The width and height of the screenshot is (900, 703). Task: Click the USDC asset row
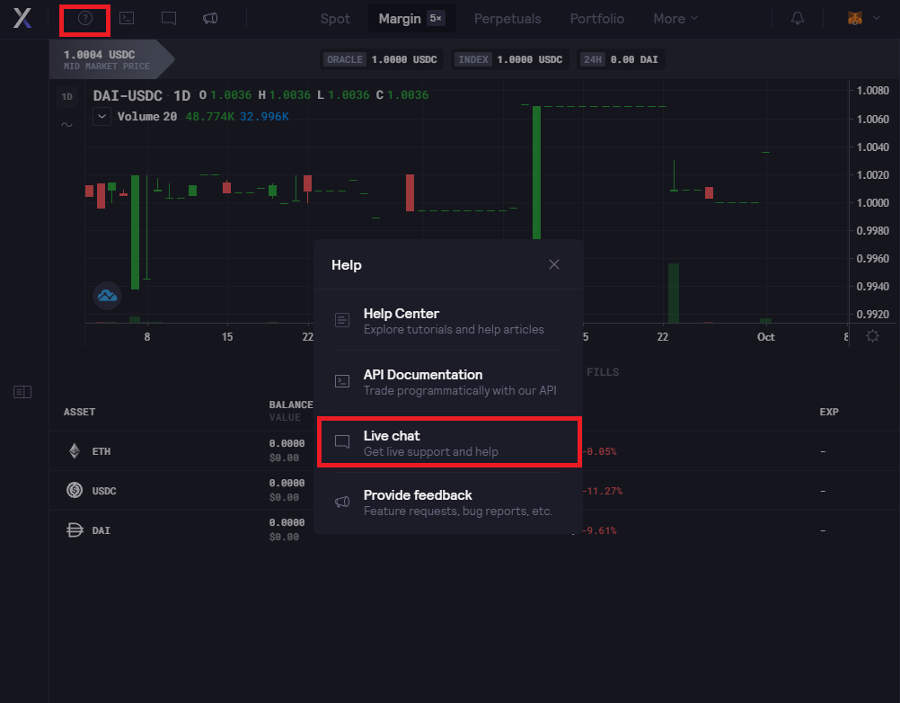point(474,491)
